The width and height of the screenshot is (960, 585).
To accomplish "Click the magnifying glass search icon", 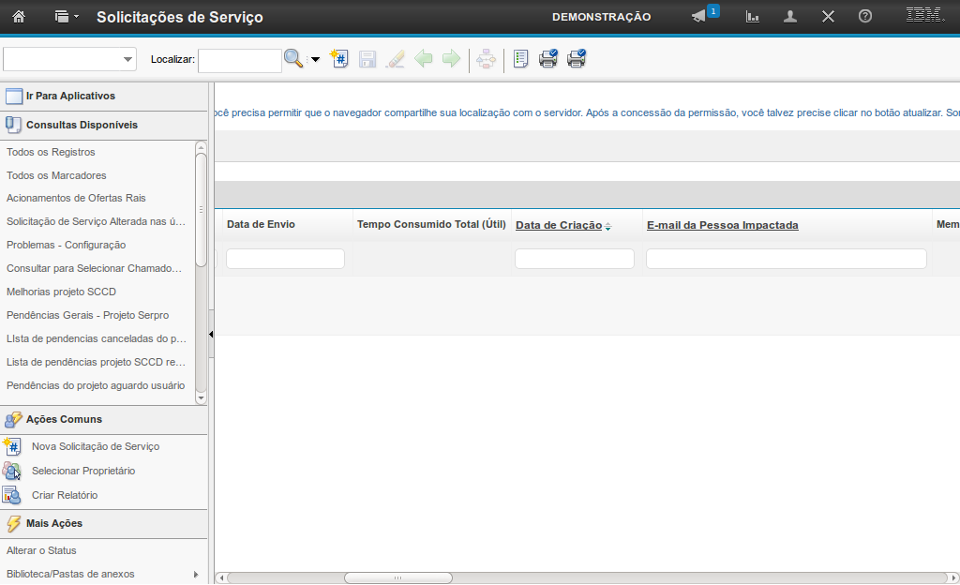I will 293,59.
